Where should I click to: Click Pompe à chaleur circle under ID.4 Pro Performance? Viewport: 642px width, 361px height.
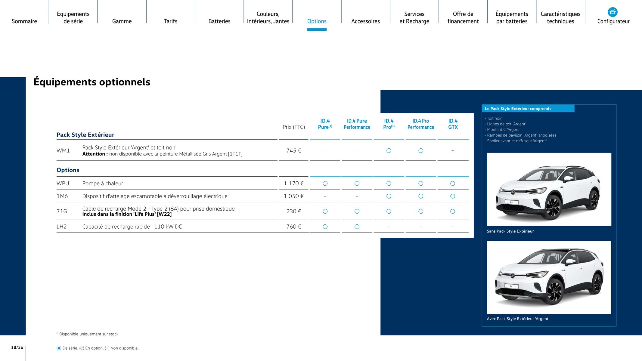click(x=421, y=184)
